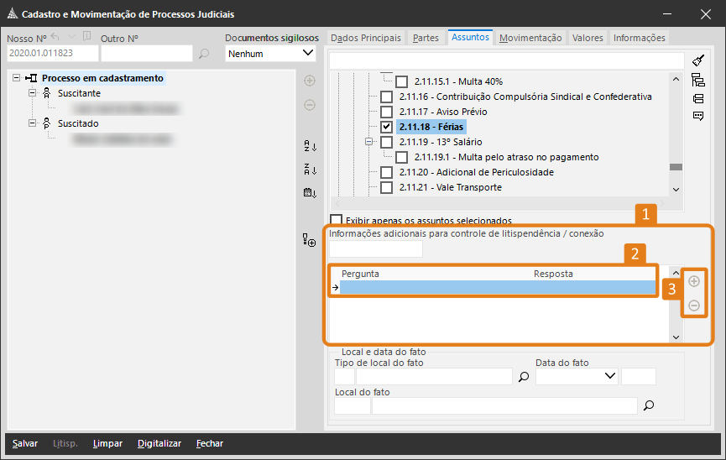Click the broom clear-search icon
This screenshot has height=460, width=726.
click(x=697, y=61)
